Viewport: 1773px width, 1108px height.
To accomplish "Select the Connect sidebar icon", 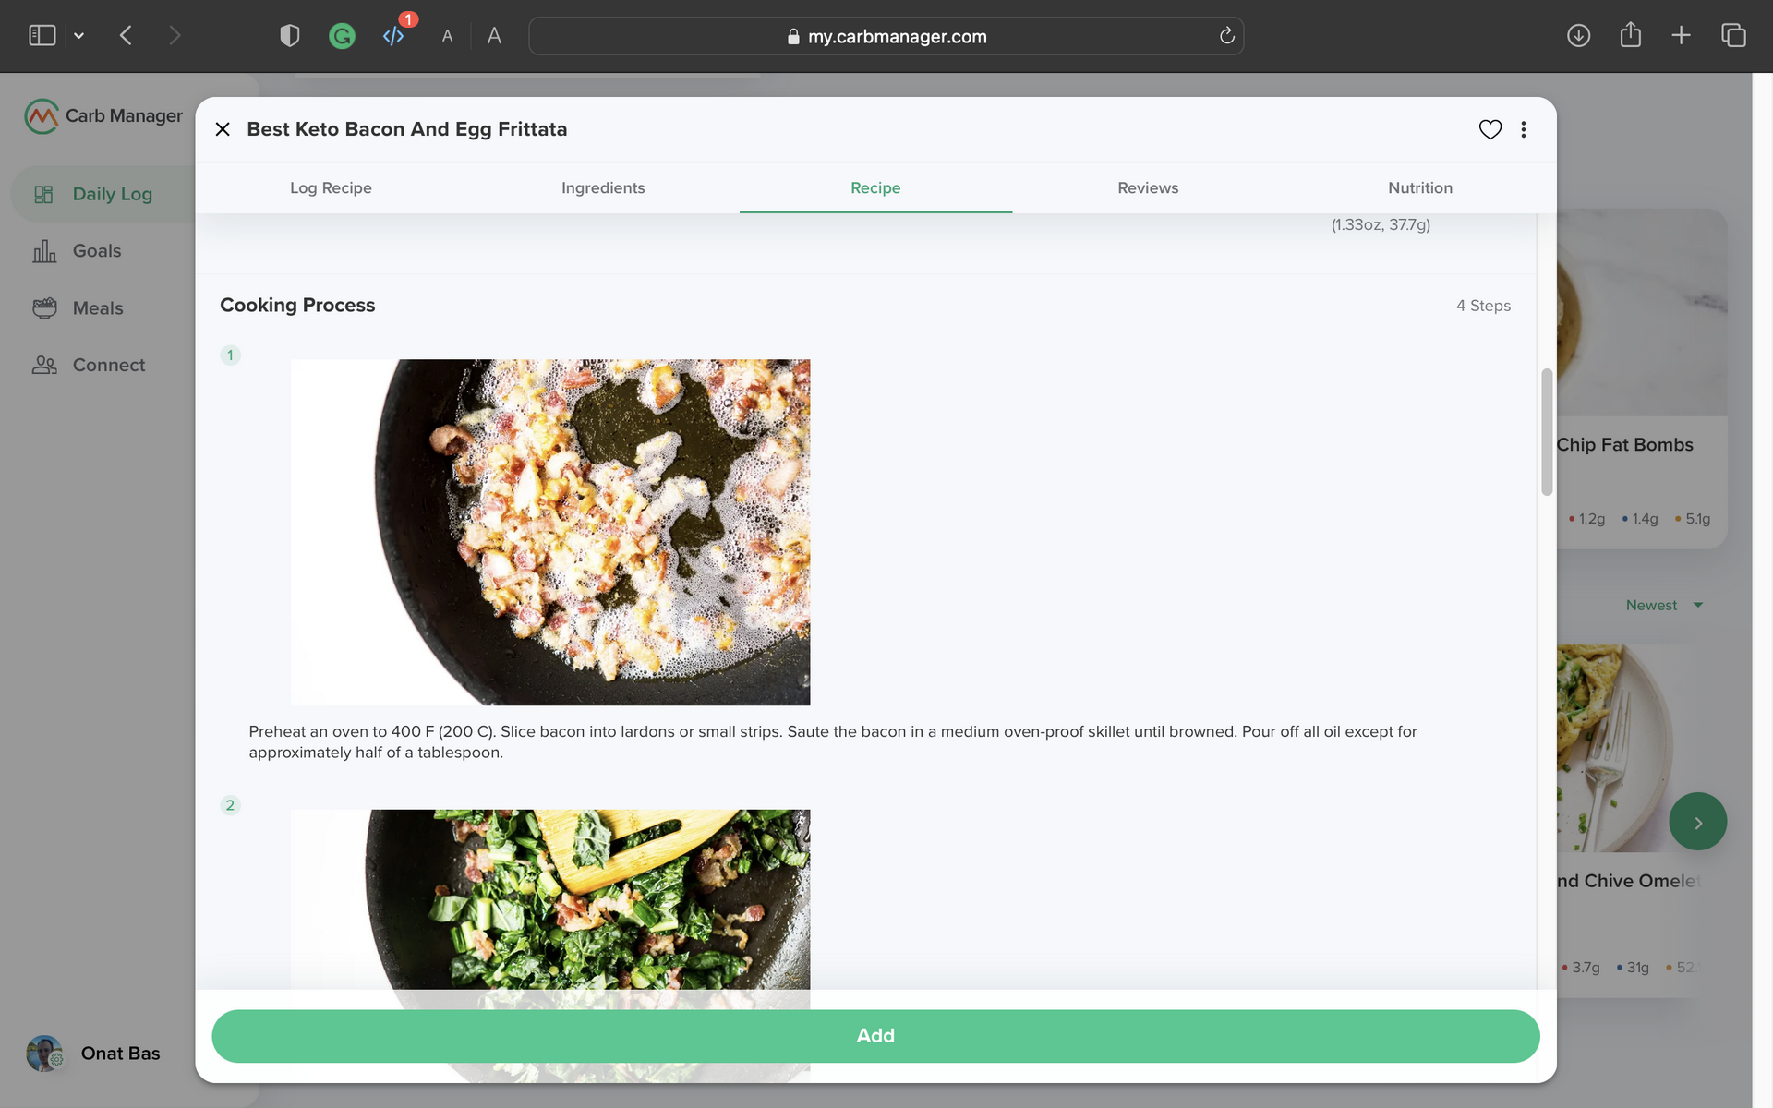I will 42,365.
